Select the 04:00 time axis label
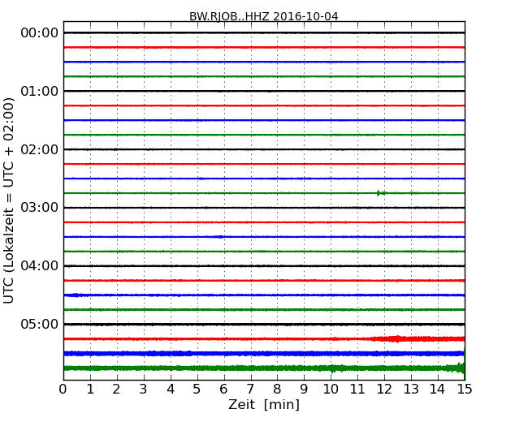Screen dimensions: 528x422 coord(40,266)
